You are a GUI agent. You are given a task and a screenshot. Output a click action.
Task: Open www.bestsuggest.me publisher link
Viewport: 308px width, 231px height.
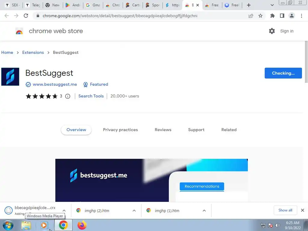[55, 84]
